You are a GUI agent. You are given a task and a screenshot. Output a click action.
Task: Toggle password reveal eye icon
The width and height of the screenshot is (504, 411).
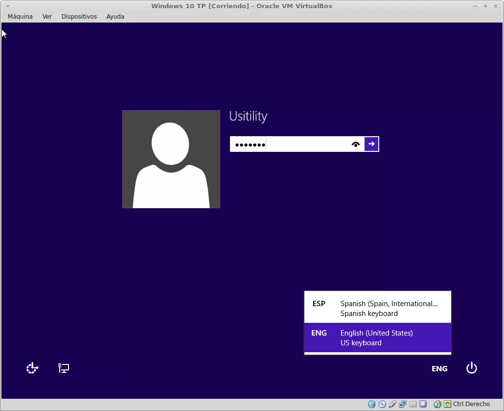tap(356, 144)
